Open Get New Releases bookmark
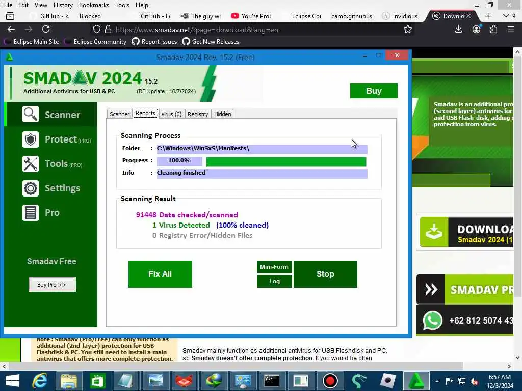 [211, 42]
